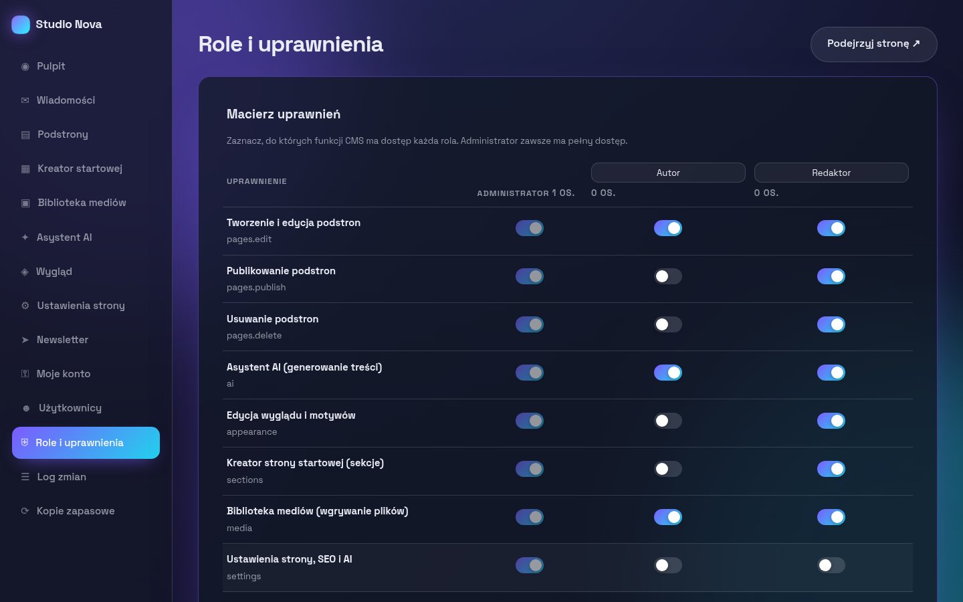963x602 pixels.
Task: Edit the Redaktor role name field
Action: [x=831, y=173]
